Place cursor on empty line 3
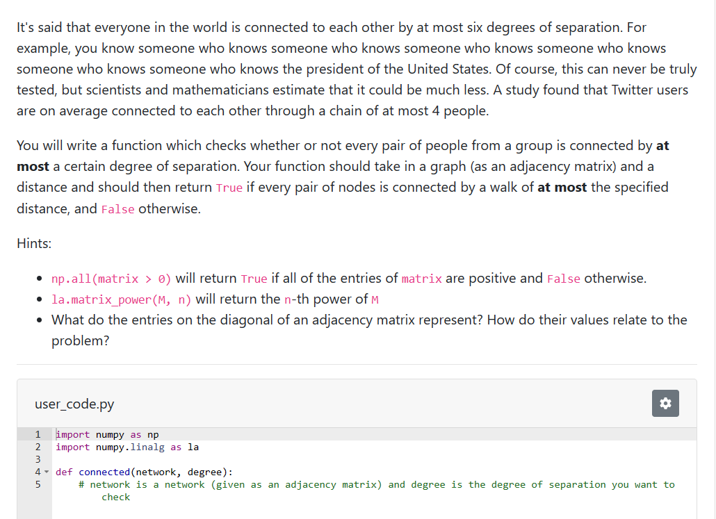This screenshot has height=519, width=716. 70,459
